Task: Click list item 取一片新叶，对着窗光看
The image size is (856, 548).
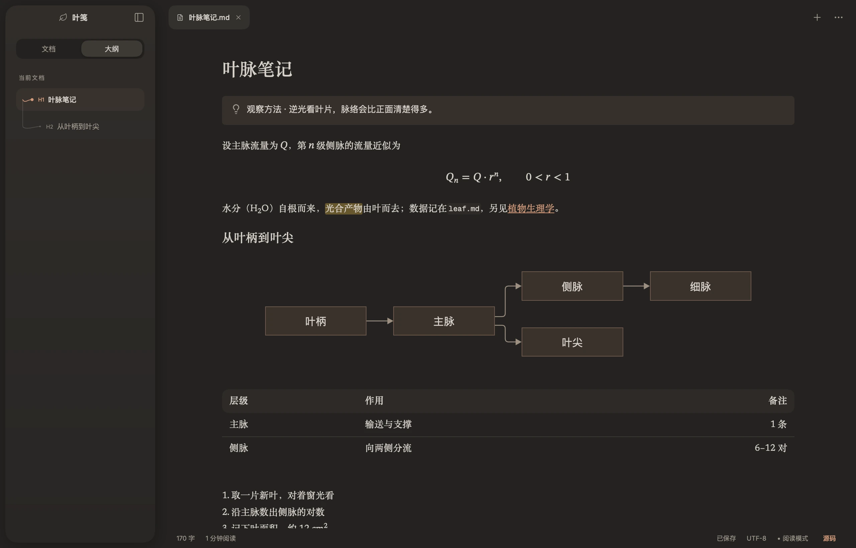Action: (x=278, y=495)
